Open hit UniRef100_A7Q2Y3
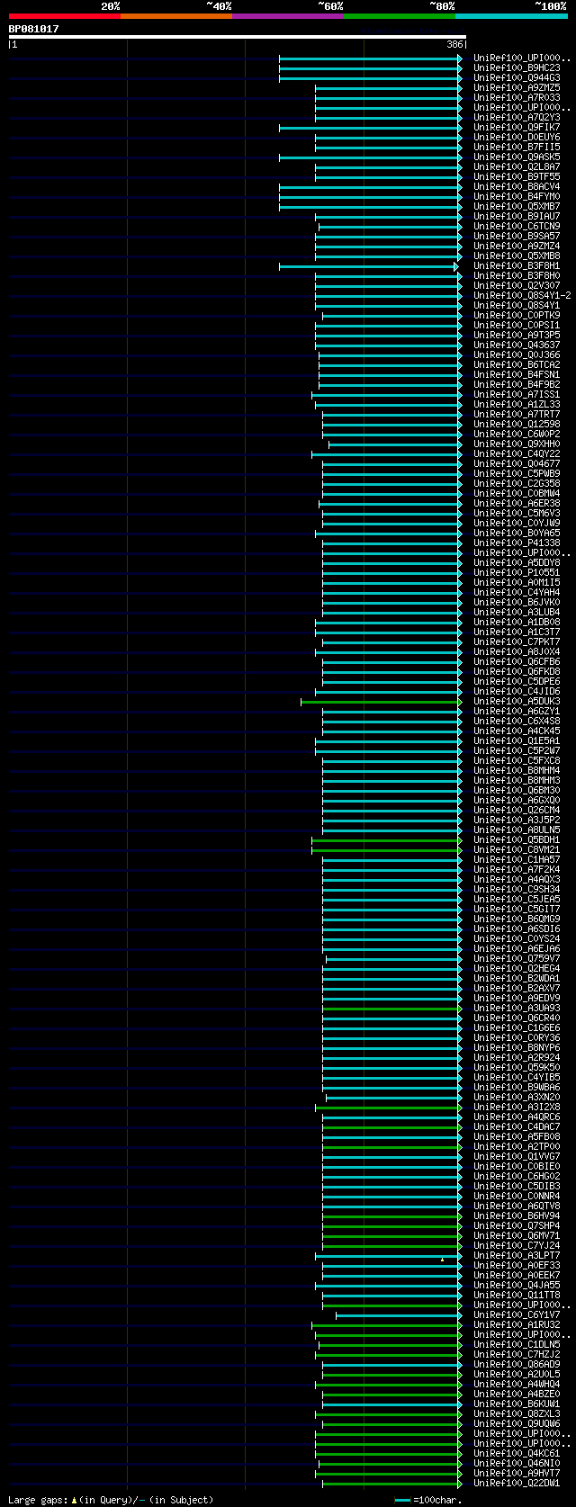This screenshot has height=1507, width=576. (517, 117)
